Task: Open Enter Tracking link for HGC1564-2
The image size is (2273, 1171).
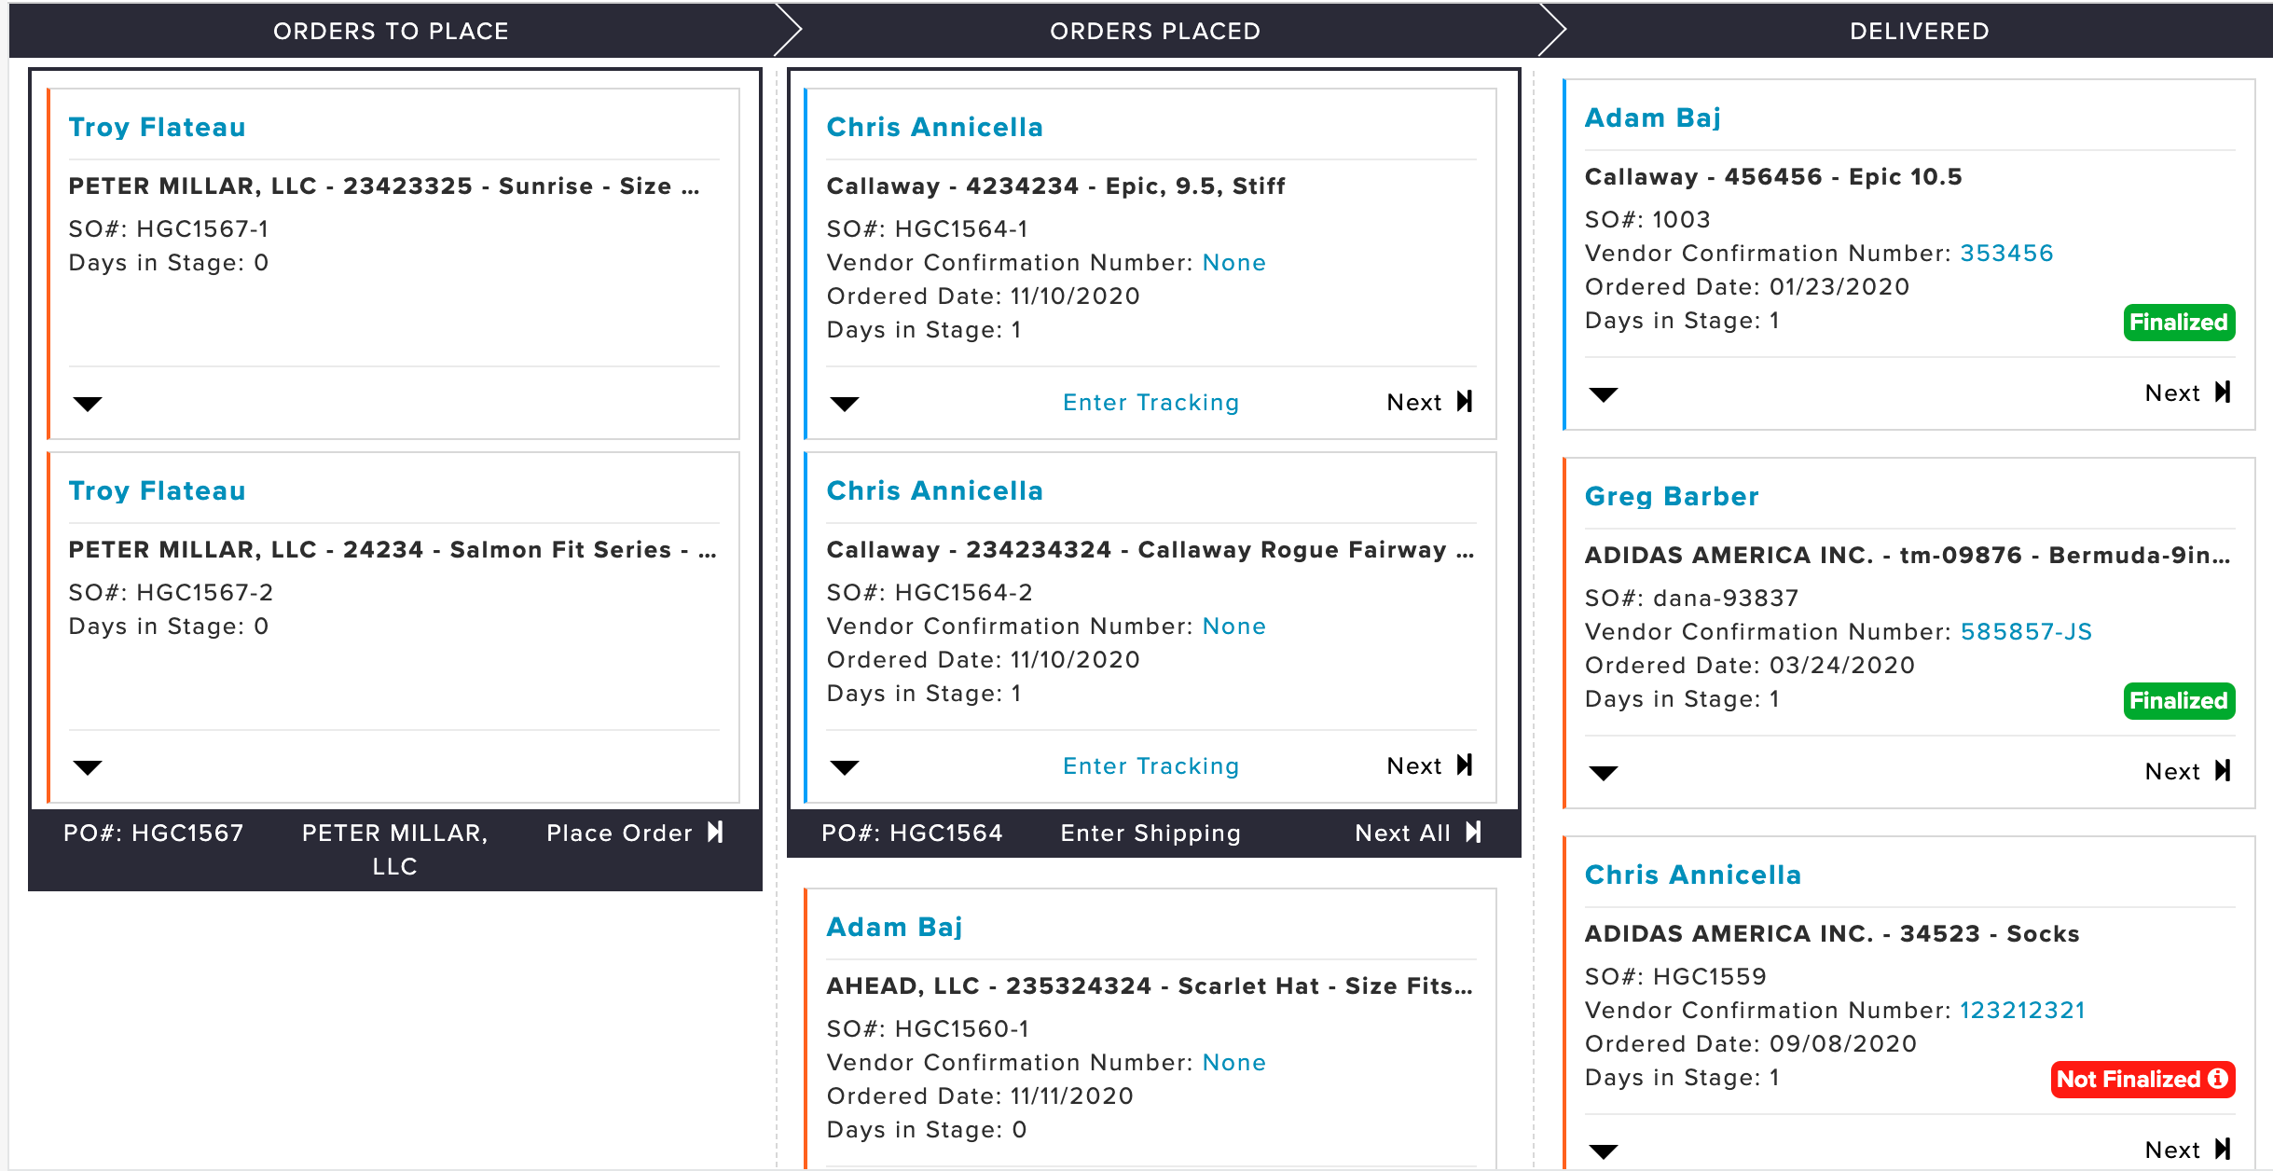Action: (1150, 765)
